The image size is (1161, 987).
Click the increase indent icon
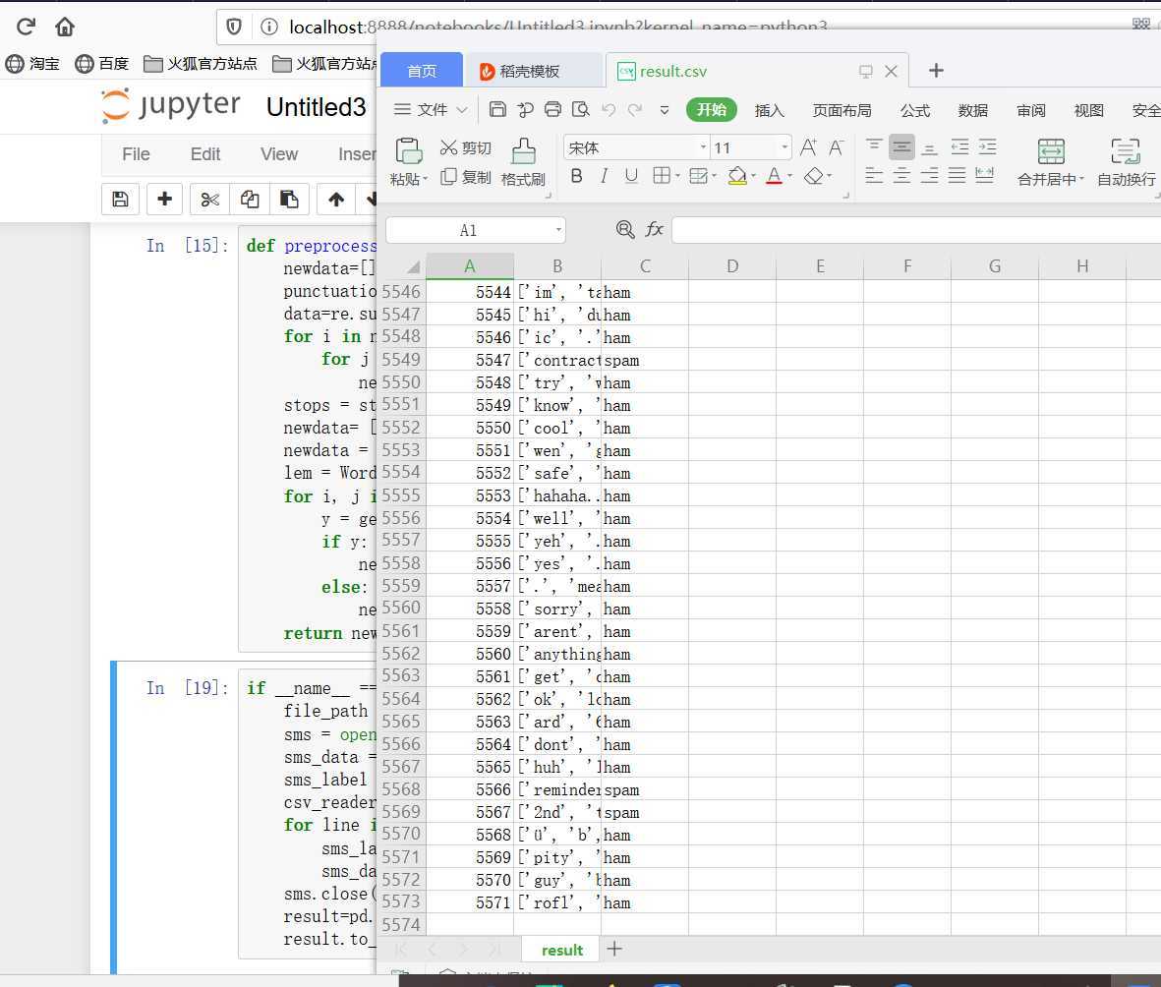(x=987, y=146)
